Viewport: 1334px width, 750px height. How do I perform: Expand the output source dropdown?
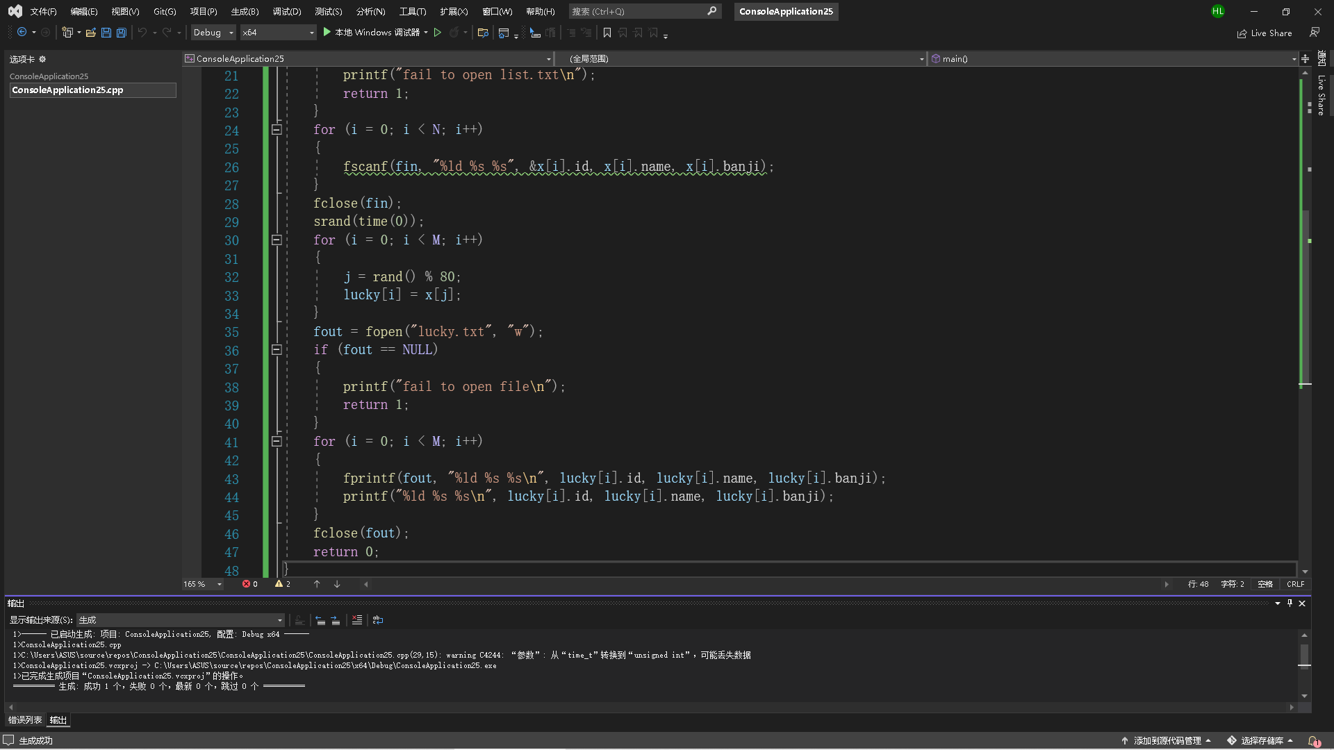280,620
